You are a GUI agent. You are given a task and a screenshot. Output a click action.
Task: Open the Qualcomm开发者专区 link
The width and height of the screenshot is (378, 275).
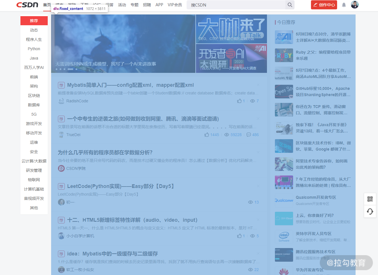[316, 197]
